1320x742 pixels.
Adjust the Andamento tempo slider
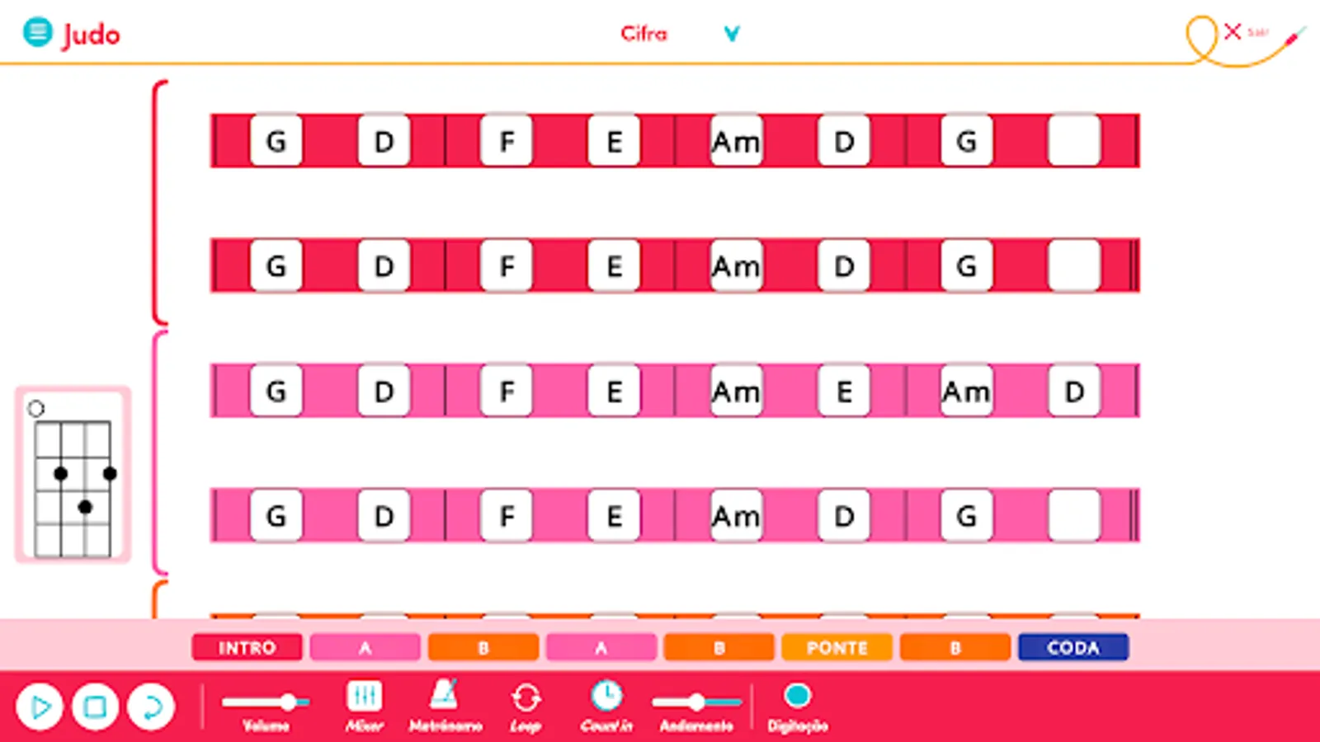click(x=697, y=703)
